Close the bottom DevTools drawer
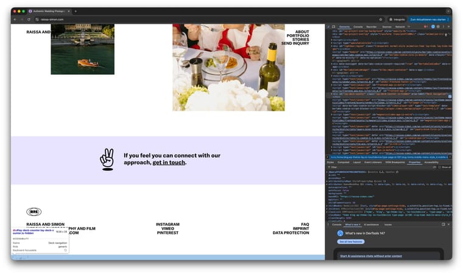The image size is (463, 274). (448, 225)
